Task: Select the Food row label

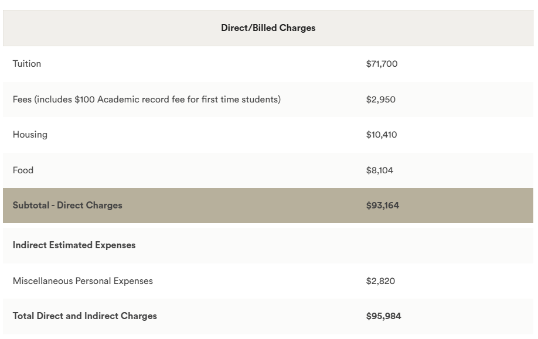Action: click(23, 170)
